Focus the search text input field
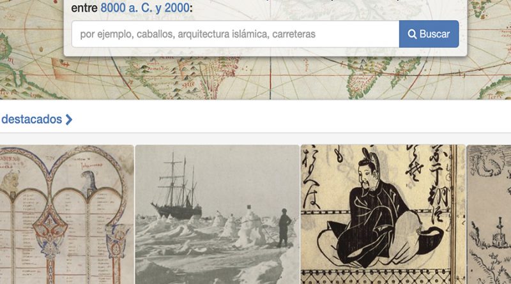 tap(235, 34)
